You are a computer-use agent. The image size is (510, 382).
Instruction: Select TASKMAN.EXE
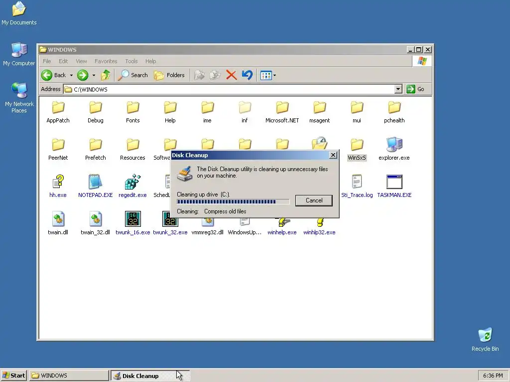tap(394, 187)
